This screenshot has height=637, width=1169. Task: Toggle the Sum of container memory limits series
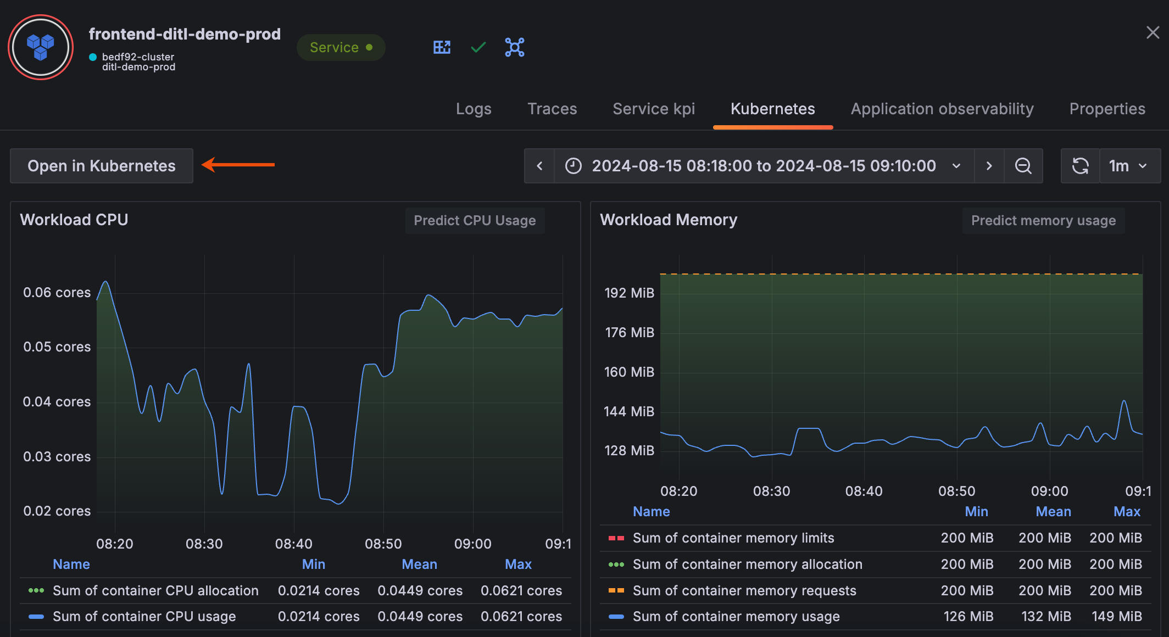(x=733, y=538)
